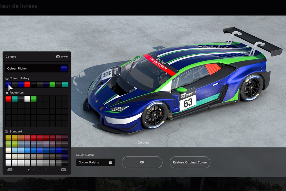Click the Select Colour label
286x191 pixels.
(x=85, y=155)
